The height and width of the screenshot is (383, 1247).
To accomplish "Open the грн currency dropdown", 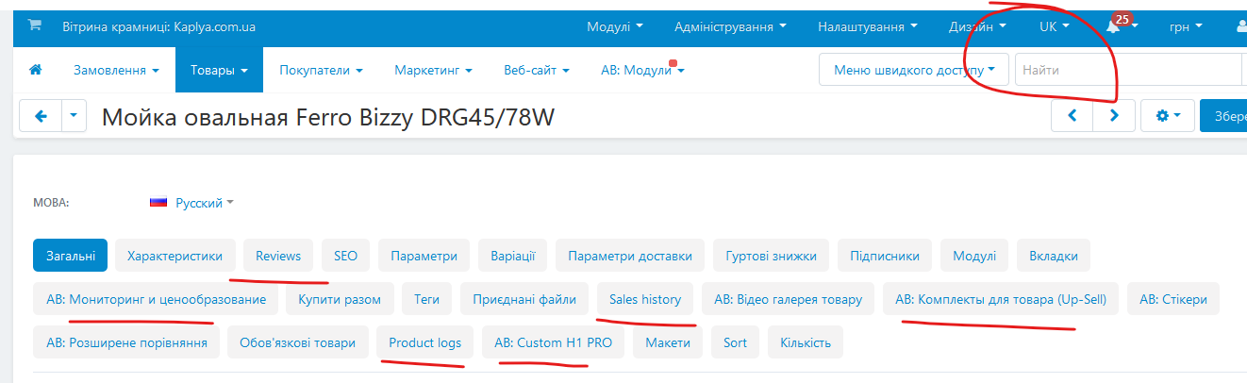I will pyautogui.click(x=1186, y=26).
